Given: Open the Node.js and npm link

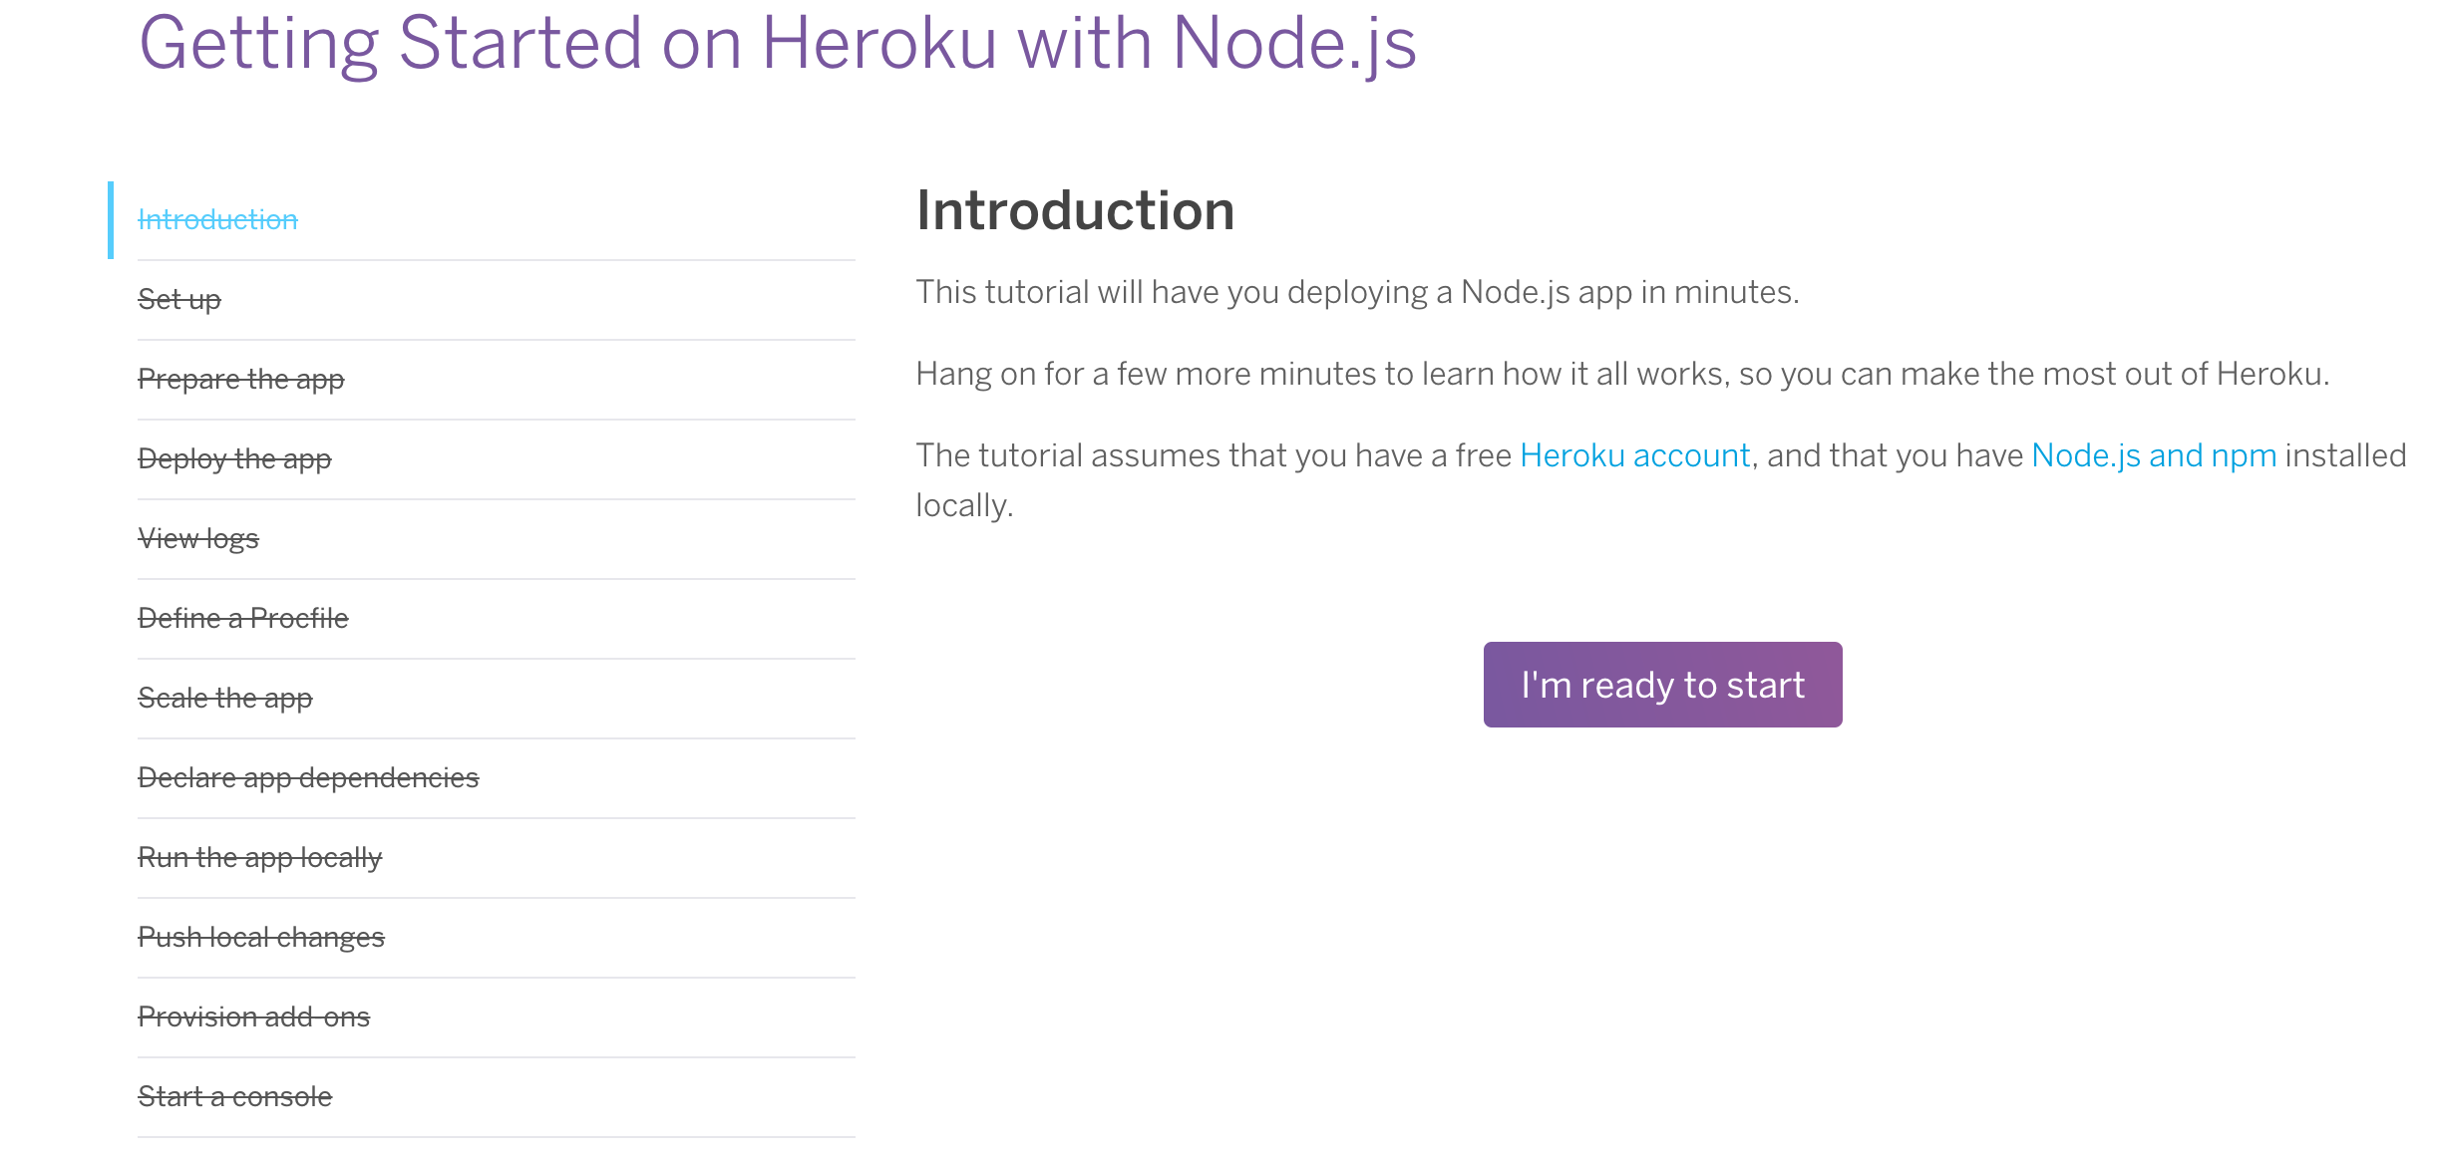Looking at the screenshot, I should (2154, 455).
